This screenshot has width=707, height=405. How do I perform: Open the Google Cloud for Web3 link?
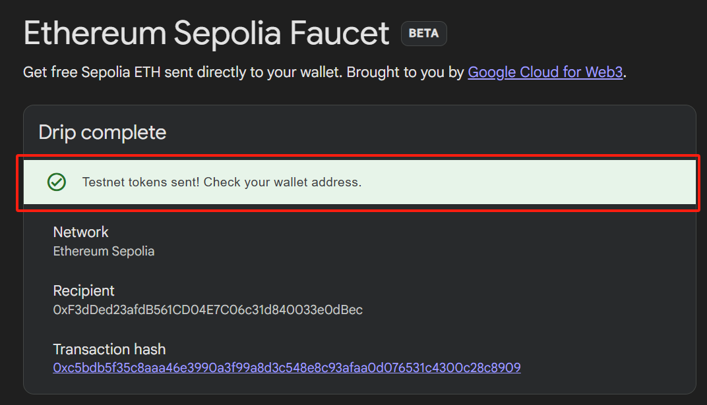point(545,72)
